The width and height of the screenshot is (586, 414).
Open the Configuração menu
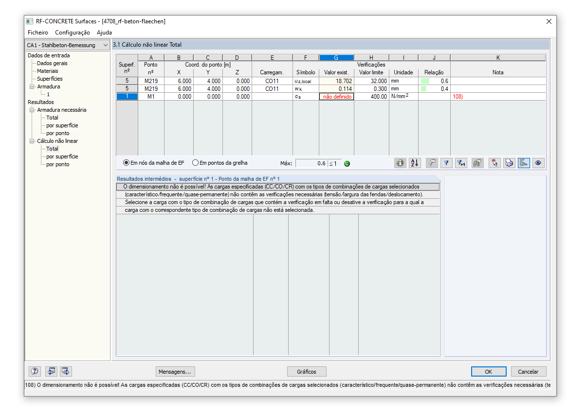[73, 33]
